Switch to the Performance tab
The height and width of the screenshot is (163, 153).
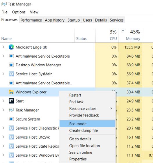coord(31,20)
